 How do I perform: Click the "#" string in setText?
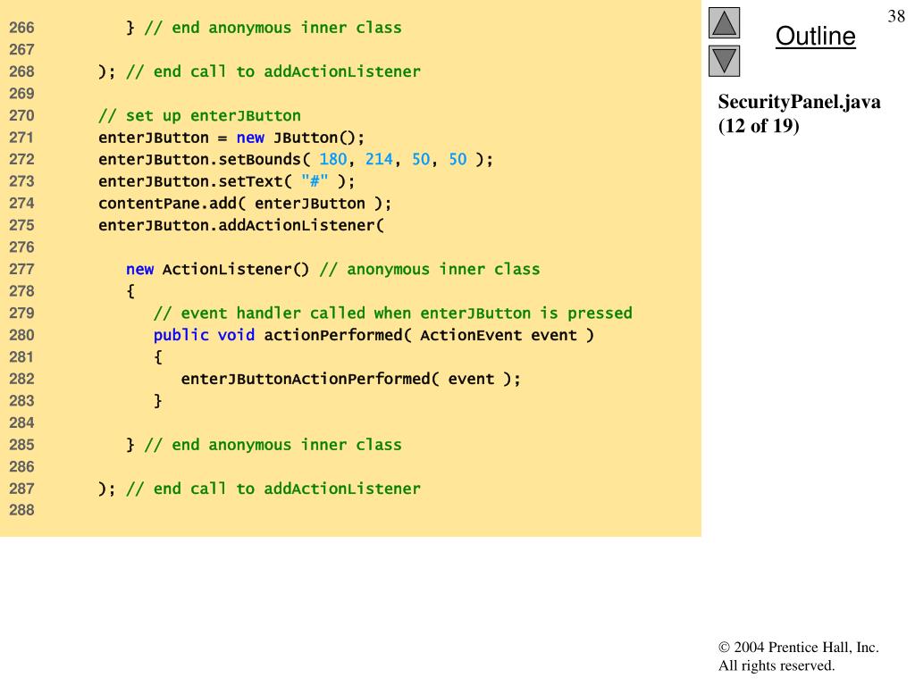[315, 181]
